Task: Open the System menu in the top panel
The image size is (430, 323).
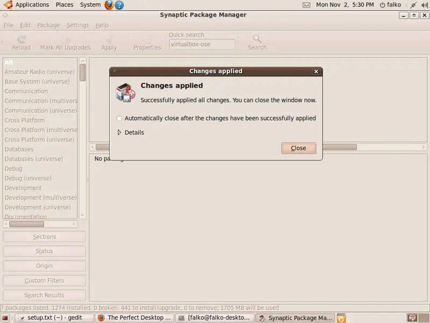Action: [90, 5]
